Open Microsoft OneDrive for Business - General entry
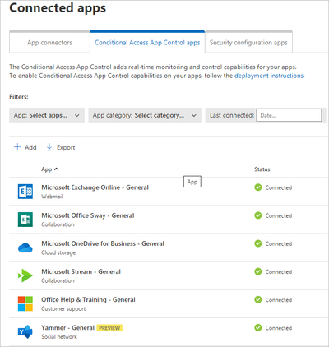The width and height of the screenshot is (329, 347). coord(103,243)
